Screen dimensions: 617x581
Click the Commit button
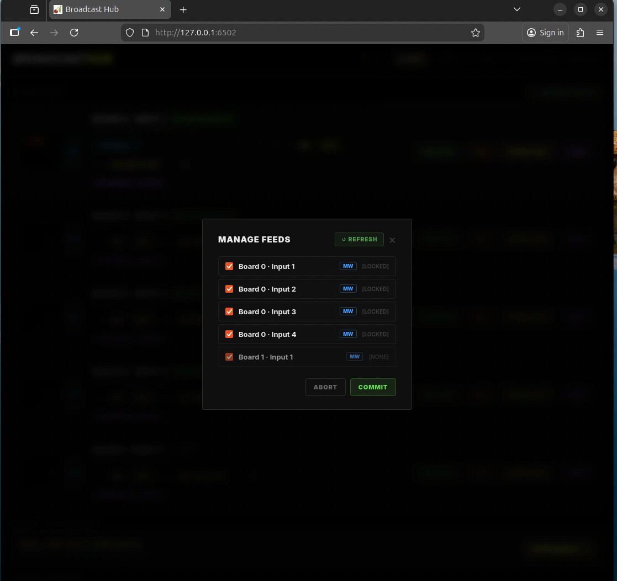click(x=373, y=387)
